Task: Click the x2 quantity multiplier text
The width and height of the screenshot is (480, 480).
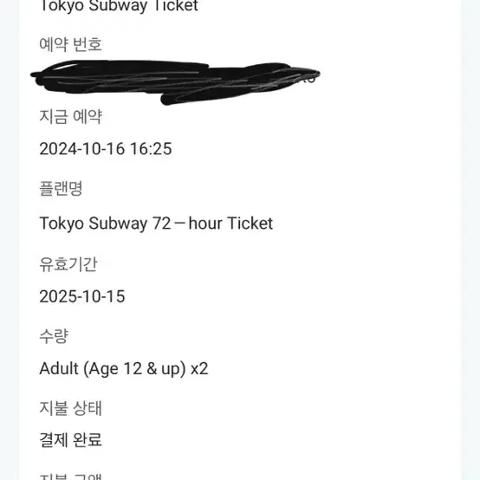Action: pyautogui.click(x=199, y=369)
